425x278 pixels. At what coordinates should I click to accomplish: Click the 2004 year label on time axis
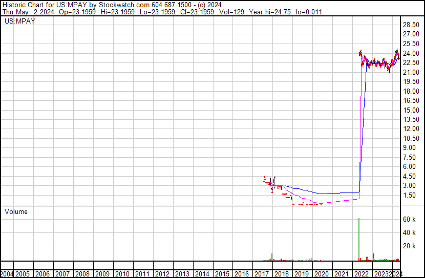[x=7, y=273]
